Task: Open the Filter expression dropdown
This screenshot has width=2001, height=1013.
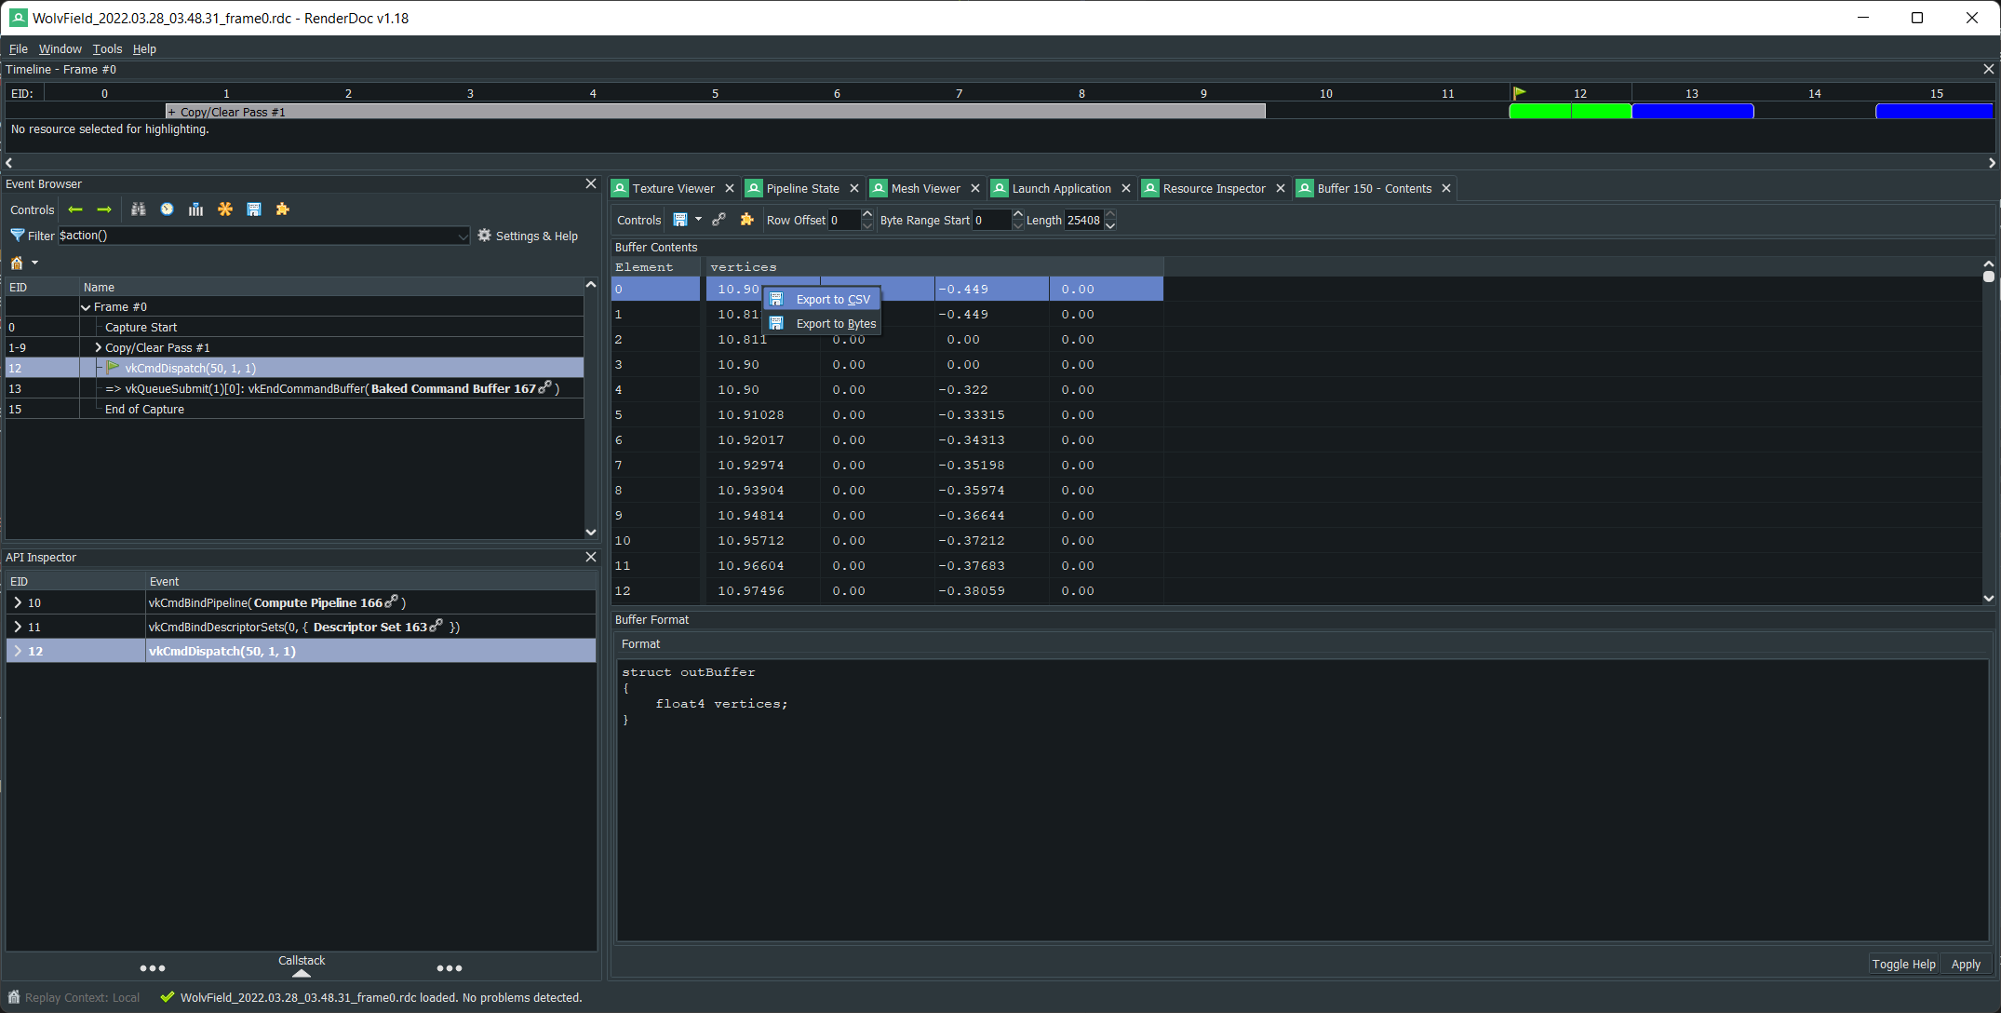Action: point(463,236)
